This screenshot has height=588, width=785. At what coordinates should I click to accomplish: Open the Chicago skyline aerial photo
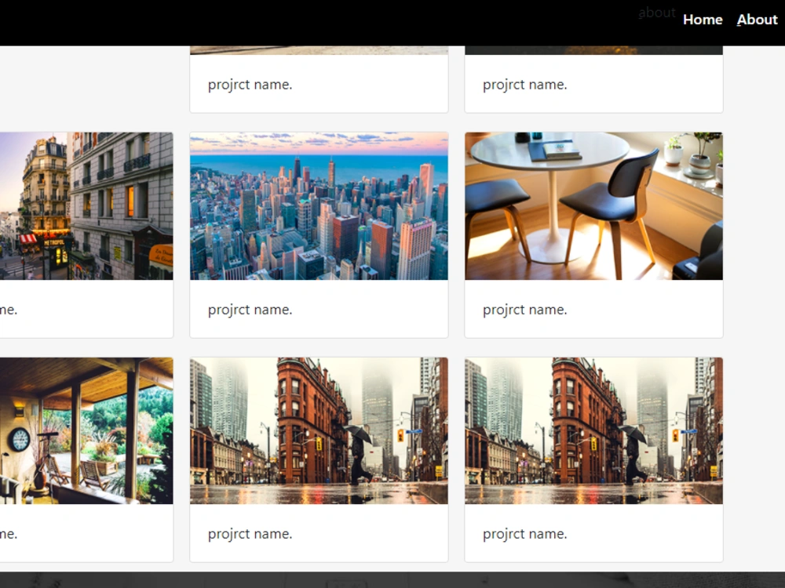pos(319,206)
